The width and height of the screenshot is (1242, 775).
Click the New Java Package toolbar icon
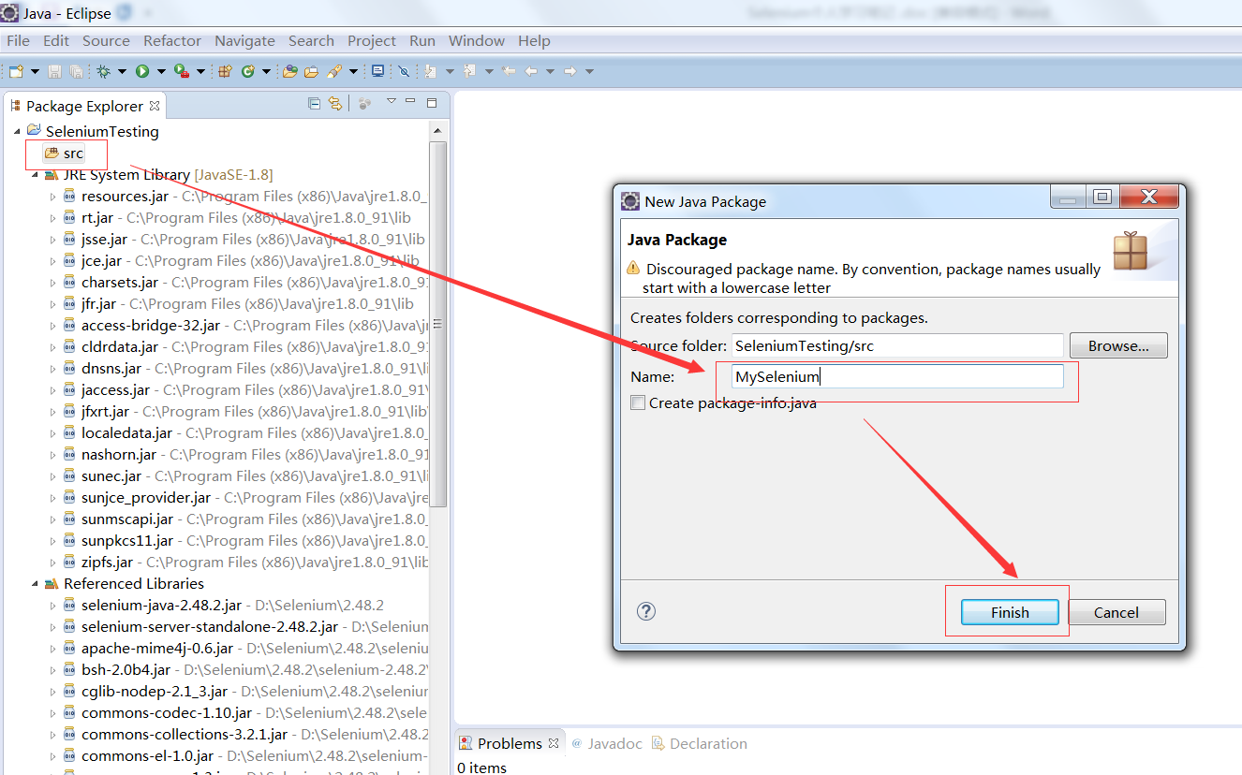[225, 71]
